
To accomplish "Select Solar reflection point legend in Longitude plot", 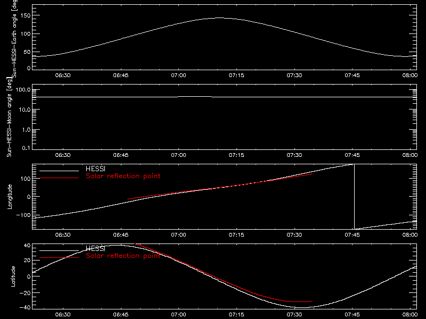I will 123,176.
